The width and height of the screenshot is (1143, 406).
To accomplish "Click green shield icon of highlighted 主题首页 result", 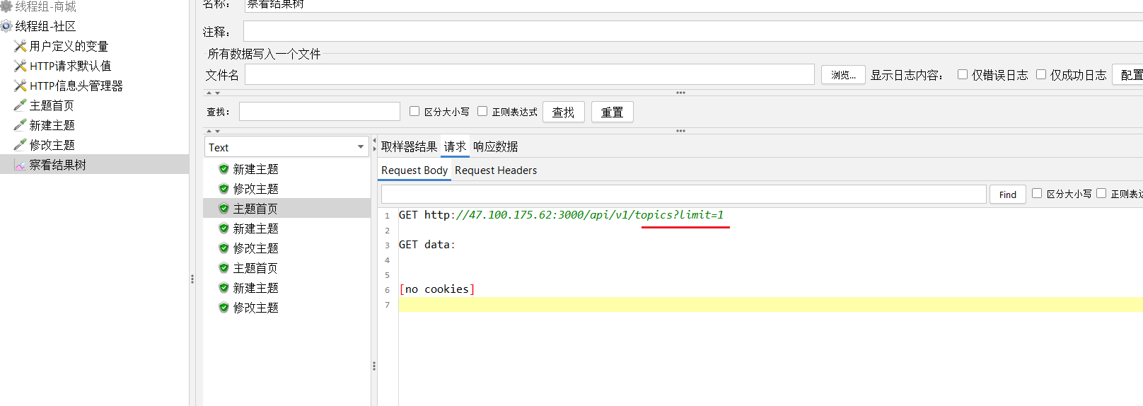I will click(x=224, y=209).
